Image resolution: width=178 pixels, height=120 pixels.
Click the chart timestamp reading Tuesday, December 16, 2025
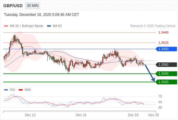(41, 15)
